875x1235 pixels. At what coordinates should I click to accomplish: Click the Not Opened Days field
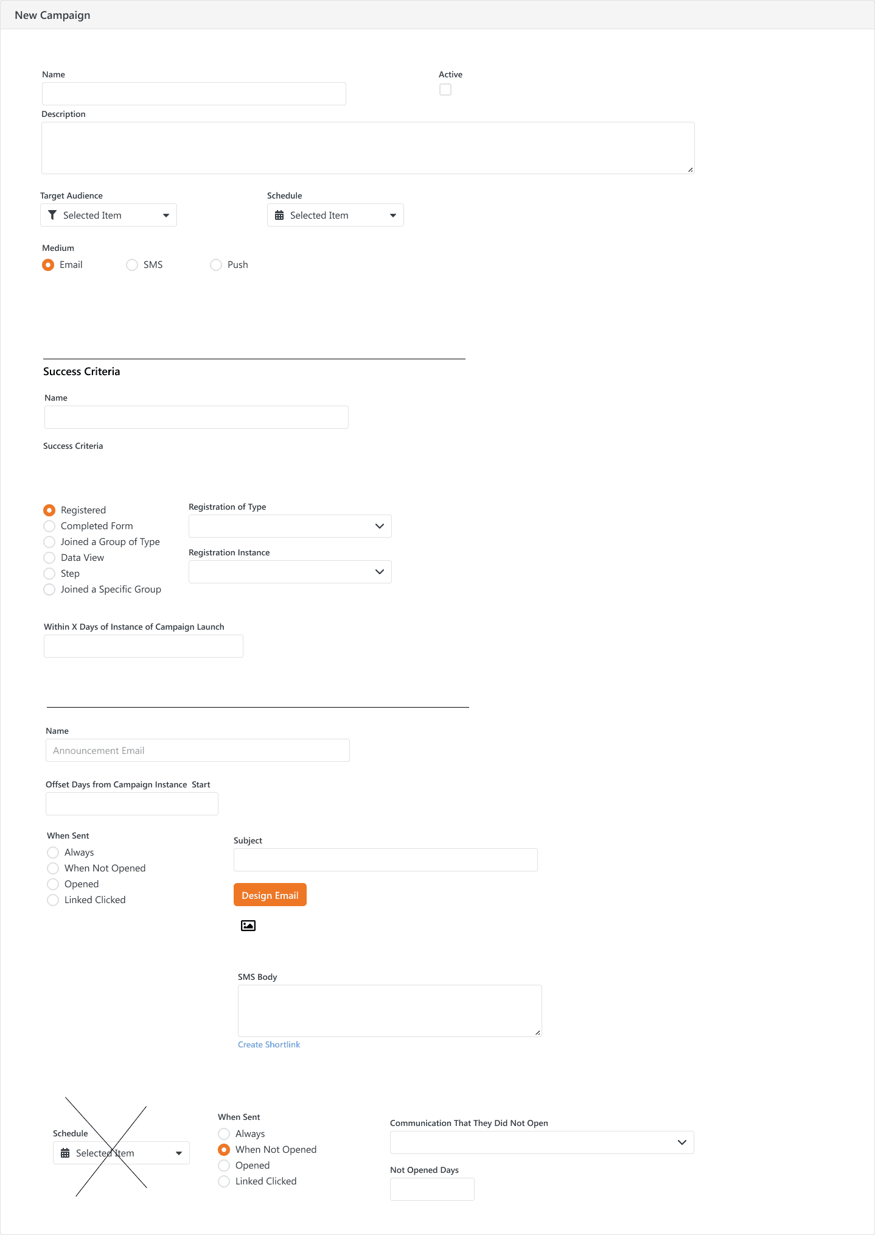pyautogui.click(x=432, y=1189)
